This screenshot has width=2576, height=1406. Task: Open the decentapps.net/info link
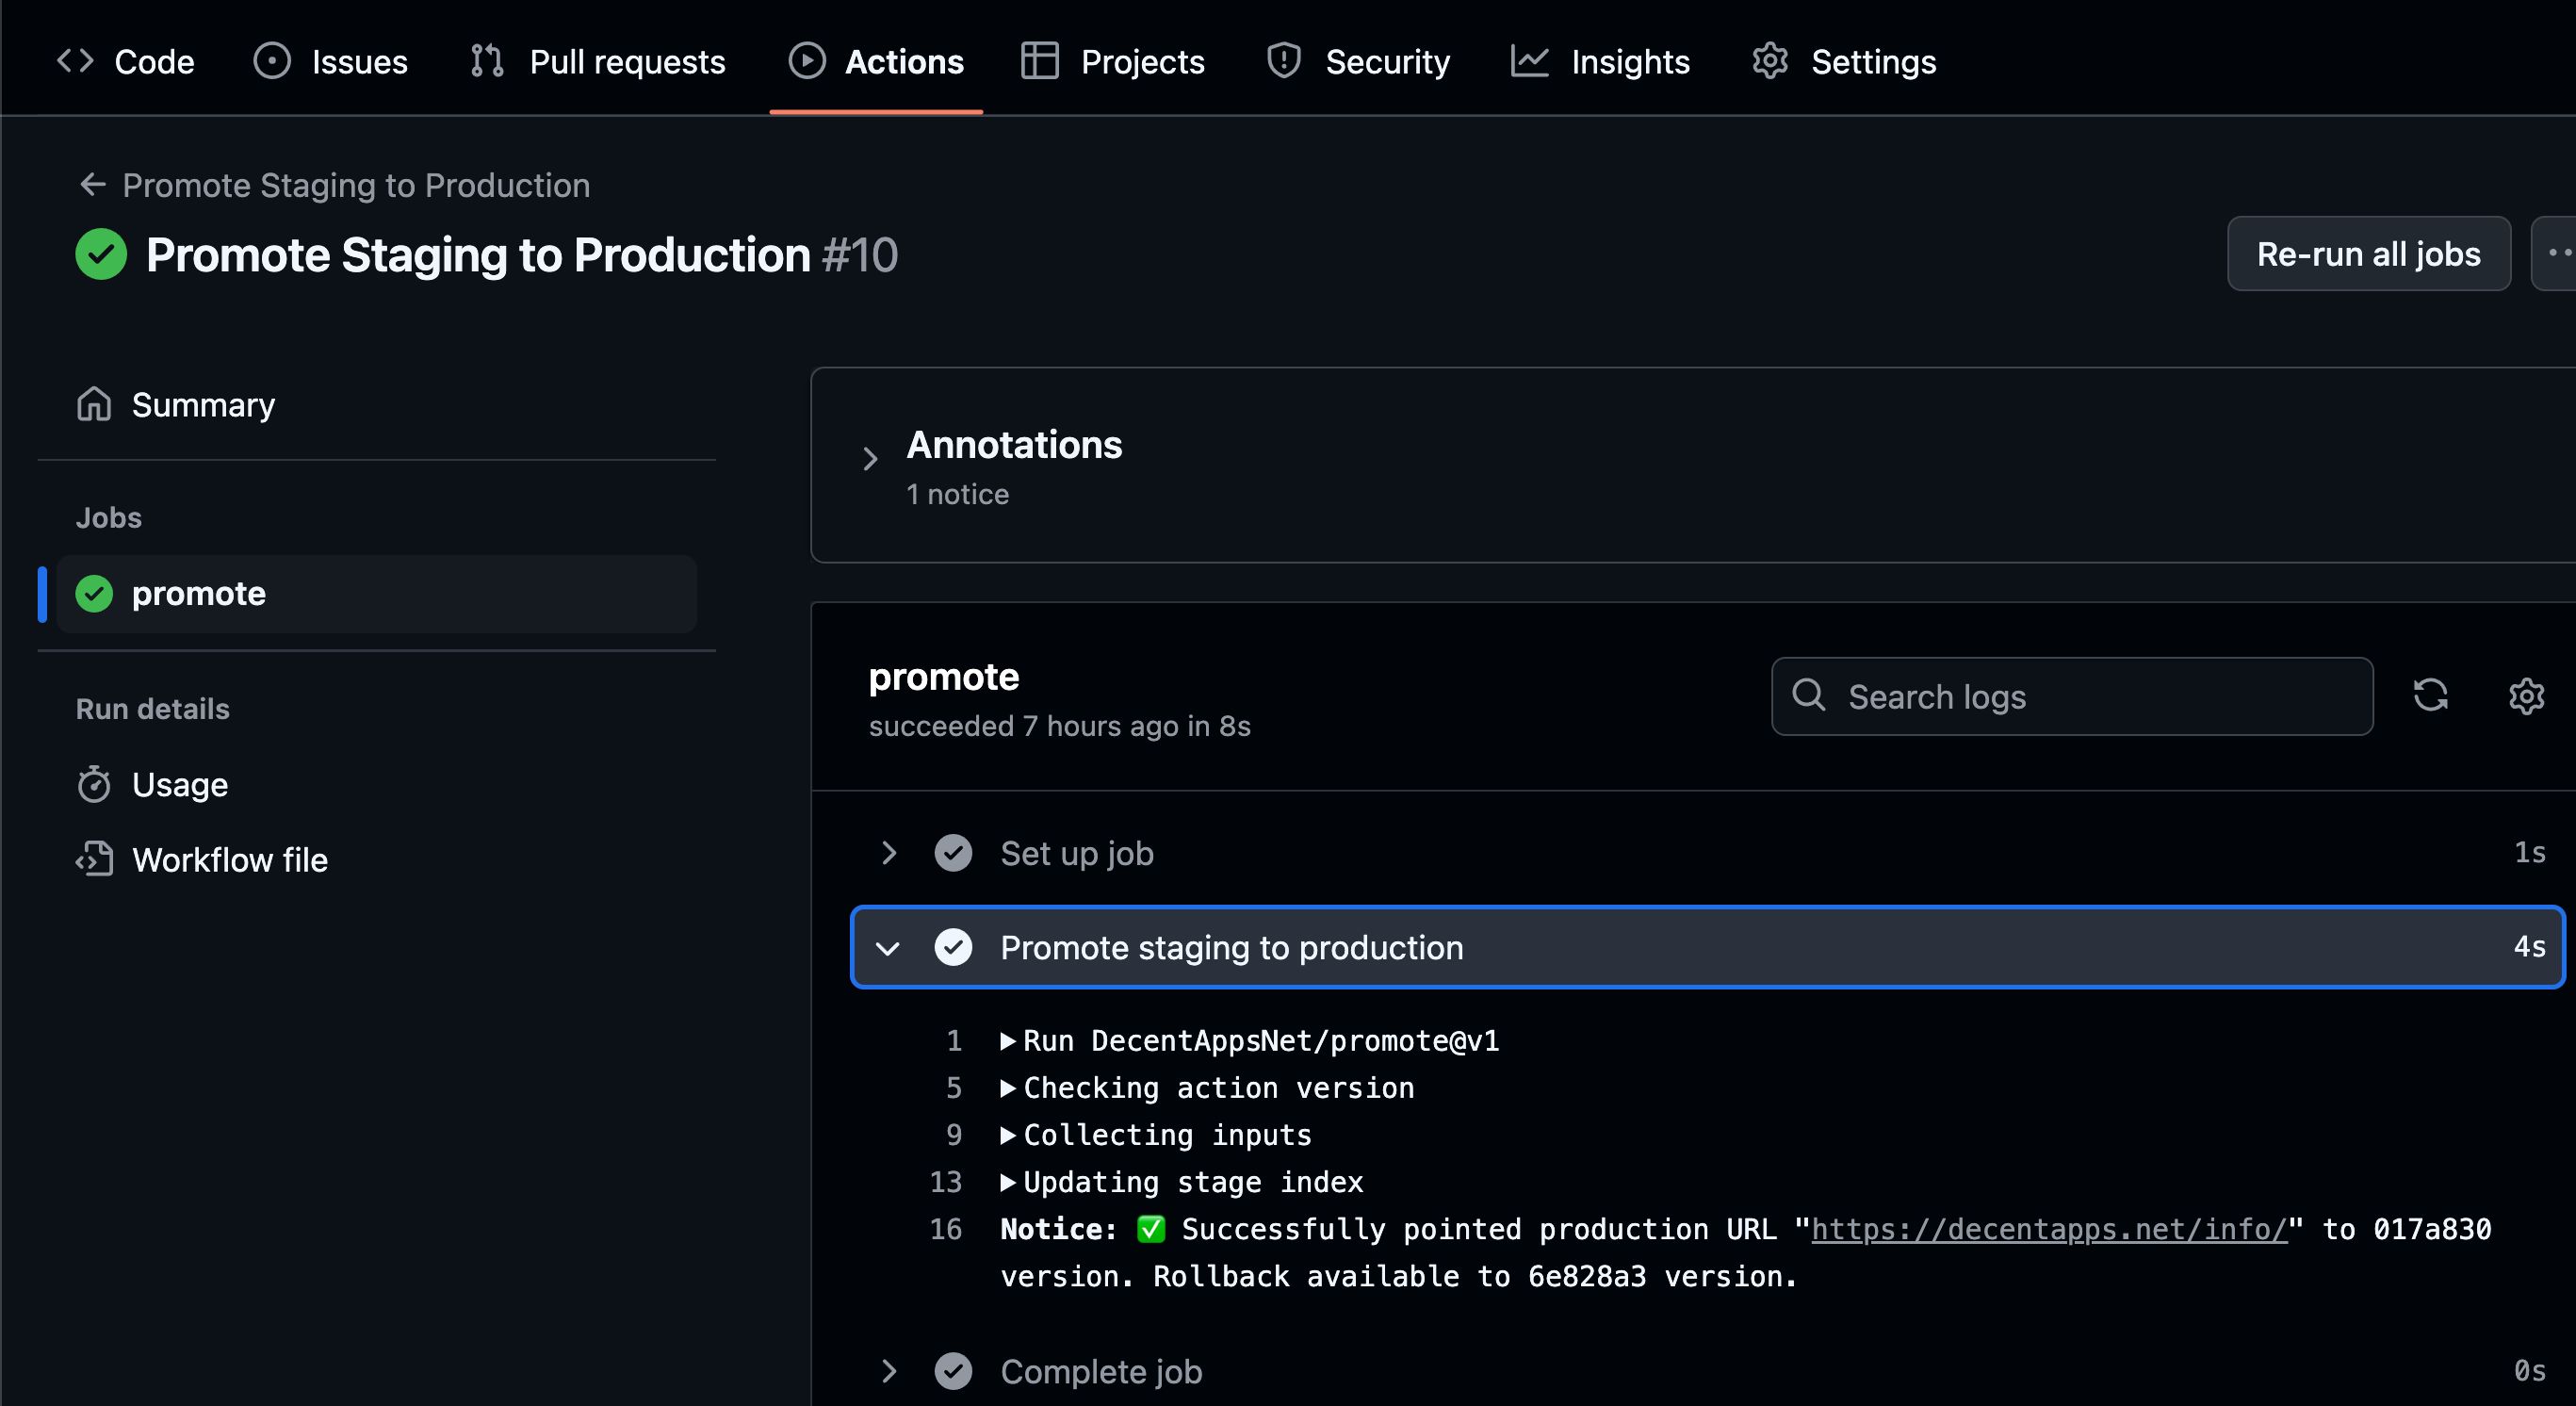click(2049, 1229)
